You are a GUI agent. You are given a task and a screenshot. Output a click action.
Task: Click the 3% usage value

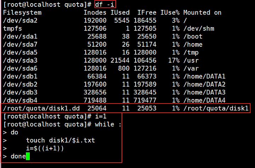click(x=176, y=21)
